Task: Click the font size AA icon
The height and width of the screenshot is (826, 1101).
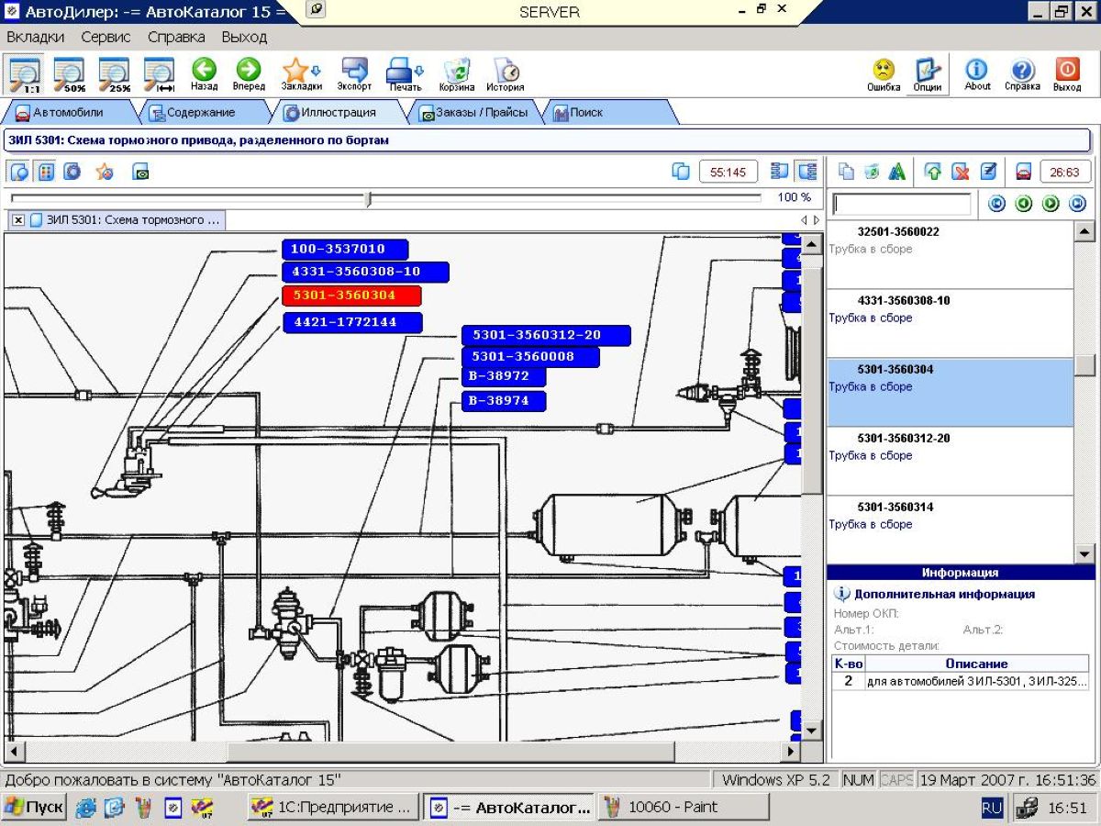Action: (898, 172)
